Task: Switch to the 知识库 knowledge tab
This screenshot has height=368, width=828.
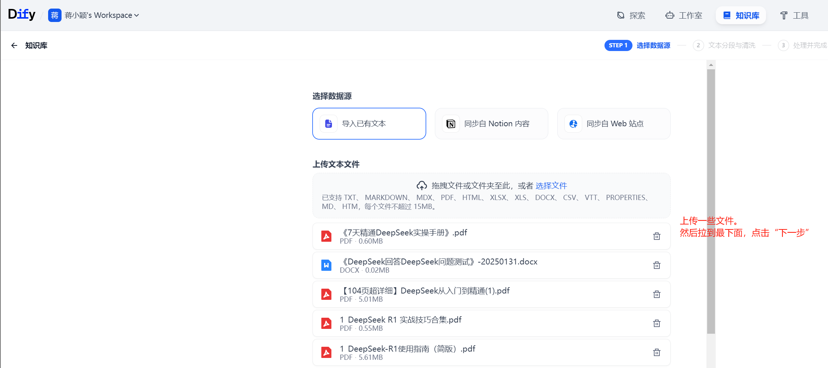Action: point(741,15)
